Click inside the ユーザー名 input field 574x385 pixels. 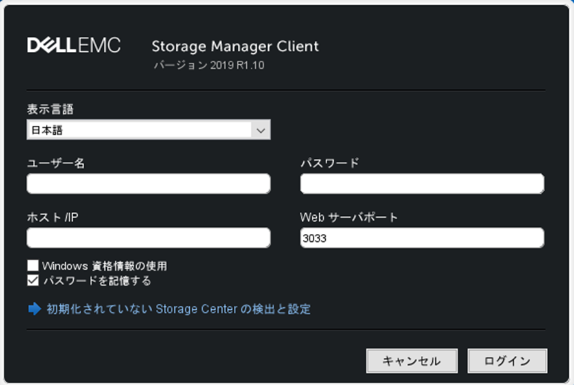click(x=148, y=183)
